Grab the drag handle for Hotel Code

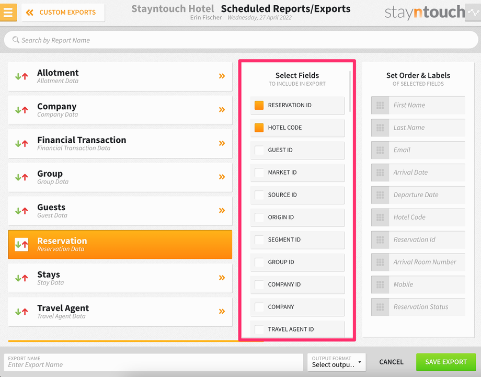click(380, 217)
